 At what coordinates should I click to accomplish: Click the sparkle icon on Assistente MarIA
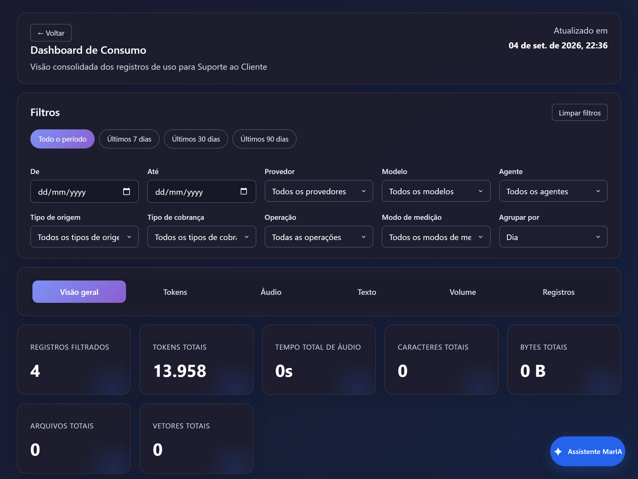[x=558, y=451]
